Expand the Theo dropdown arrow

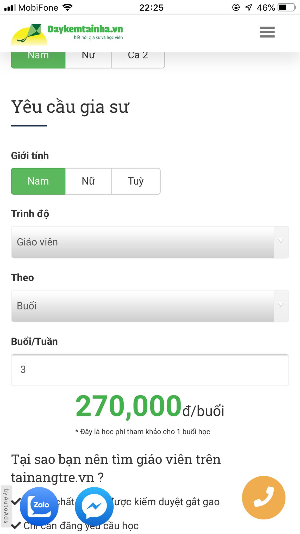click(x=281, y=305)
